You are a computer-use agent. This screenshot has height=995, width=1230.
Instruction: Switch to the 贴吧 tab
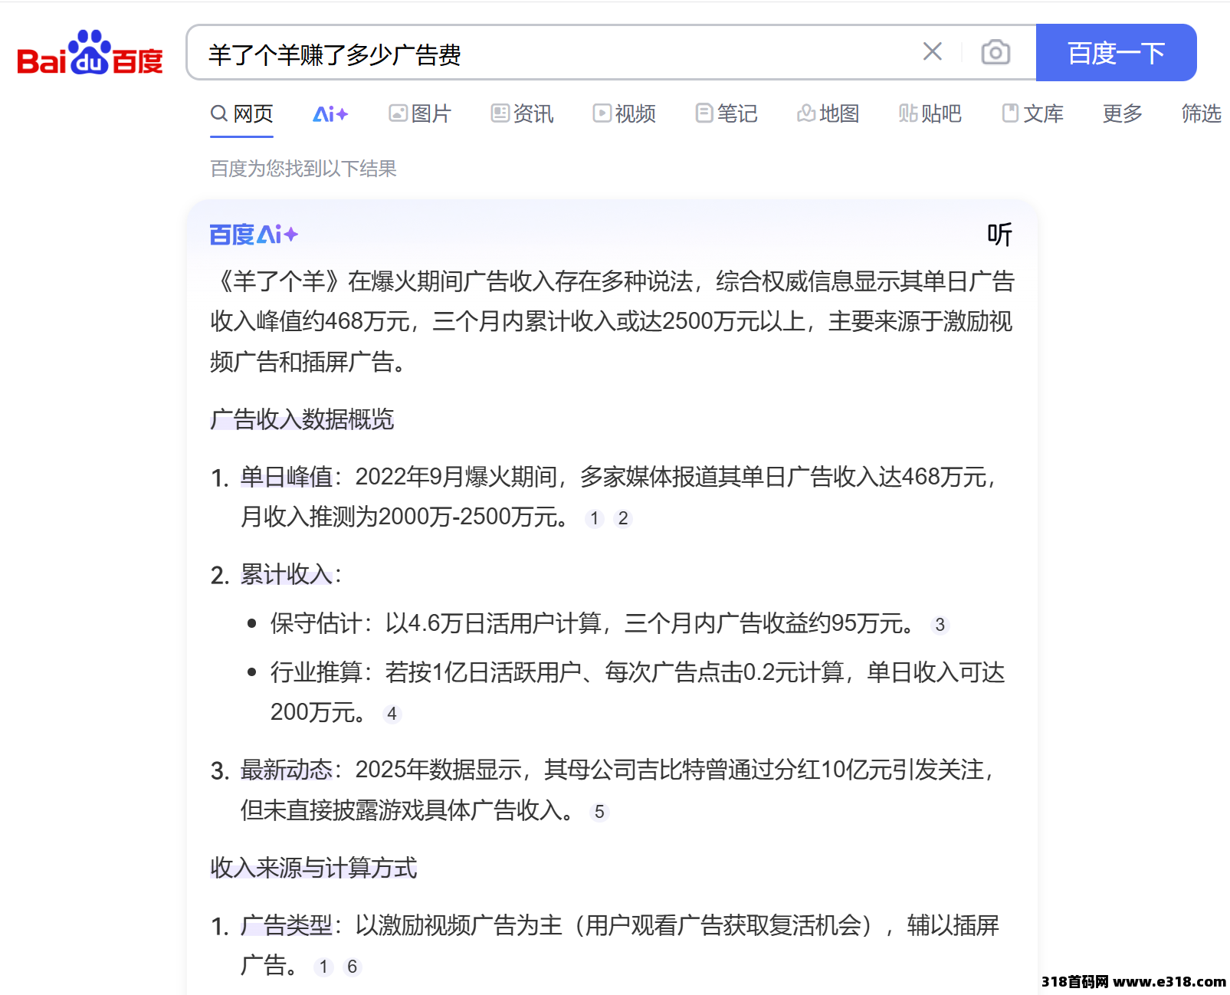click(x=930, y=113)
